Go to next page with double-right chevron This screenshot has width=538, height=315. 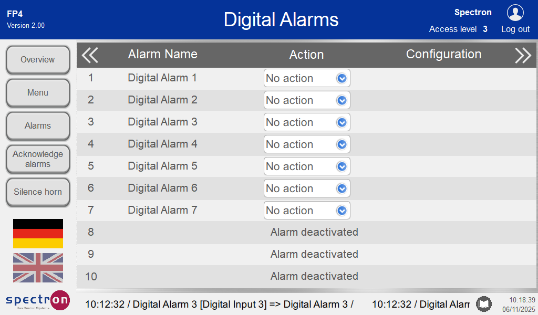pyautogui.click(x=523, y=55)
